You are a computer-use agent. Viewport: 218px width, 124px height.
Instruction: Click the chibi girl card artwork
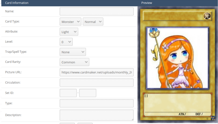[178, 58]
